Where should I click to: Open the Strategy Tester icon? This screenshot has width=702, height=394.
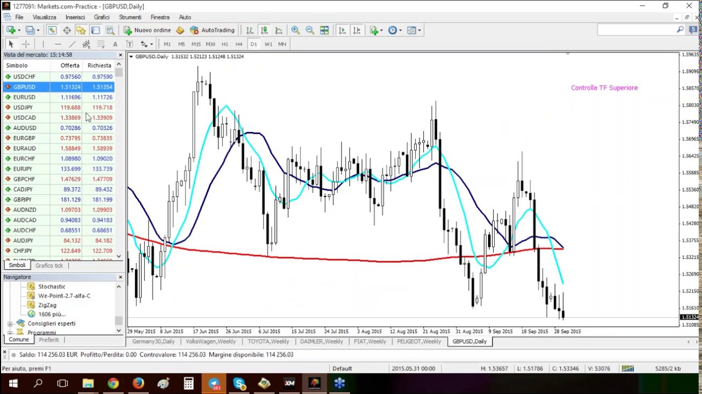[110, 30]
